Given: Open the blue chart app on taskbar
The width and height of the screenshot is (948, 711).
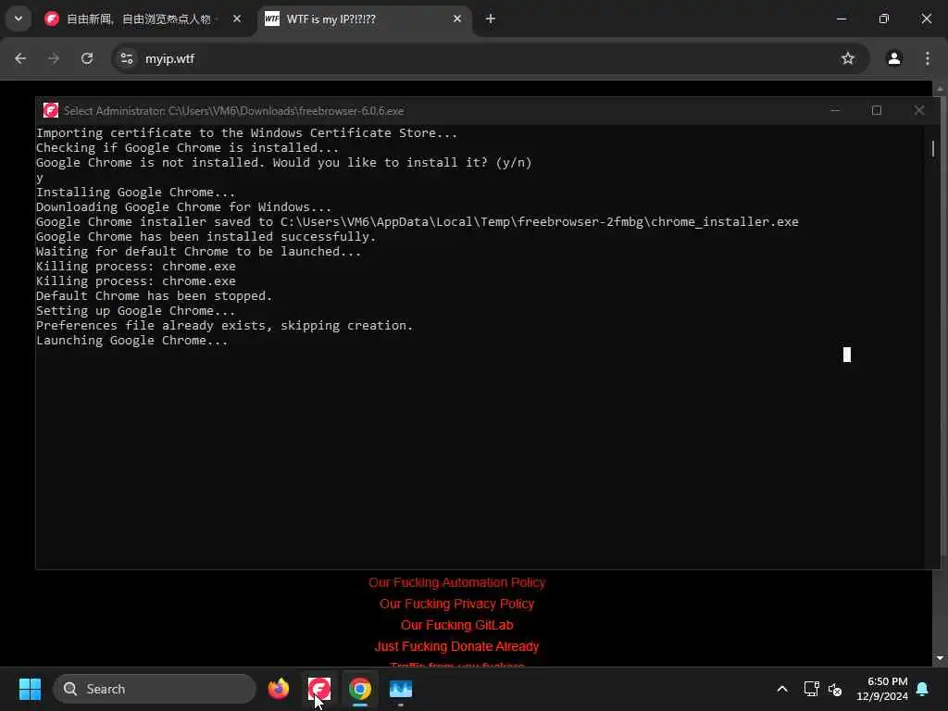Looking at the screenshot, I should (x=401, y=689).
